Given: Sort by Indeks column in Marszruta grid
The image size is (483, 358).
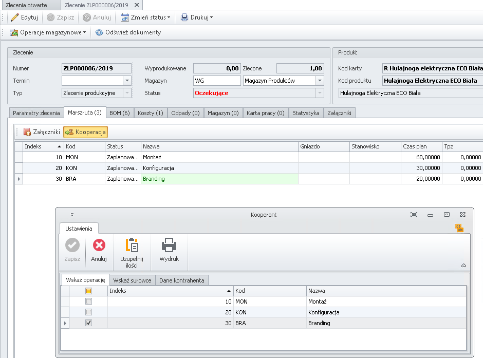Looking at the screenshot, I should [43, 146].
